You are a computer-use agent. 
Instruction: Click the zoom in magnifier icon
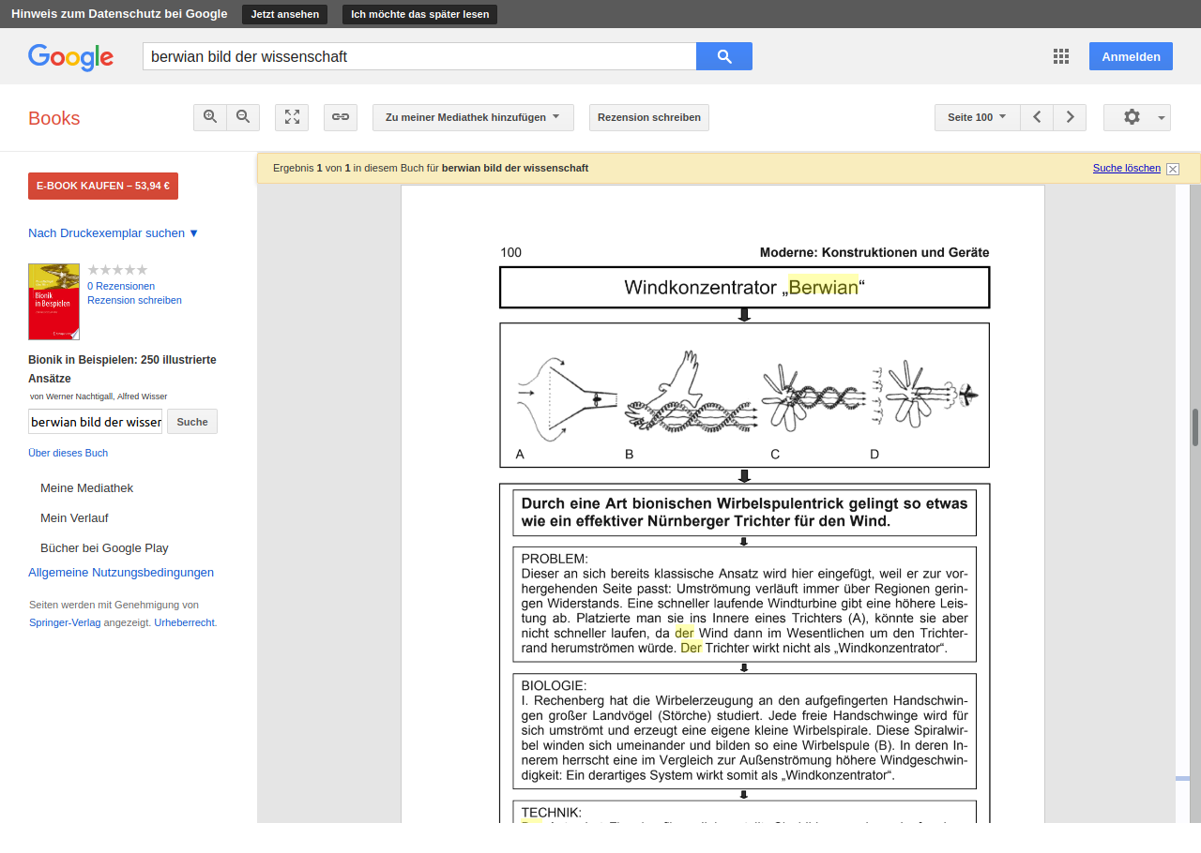click(210, 117)
